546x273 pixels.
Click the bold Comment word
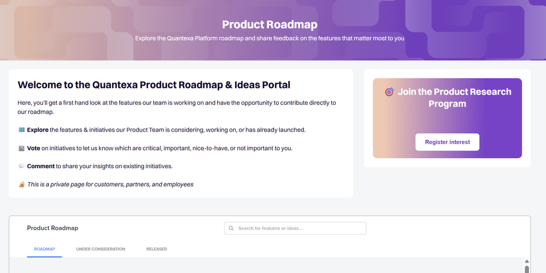click(x=41, y=166)
